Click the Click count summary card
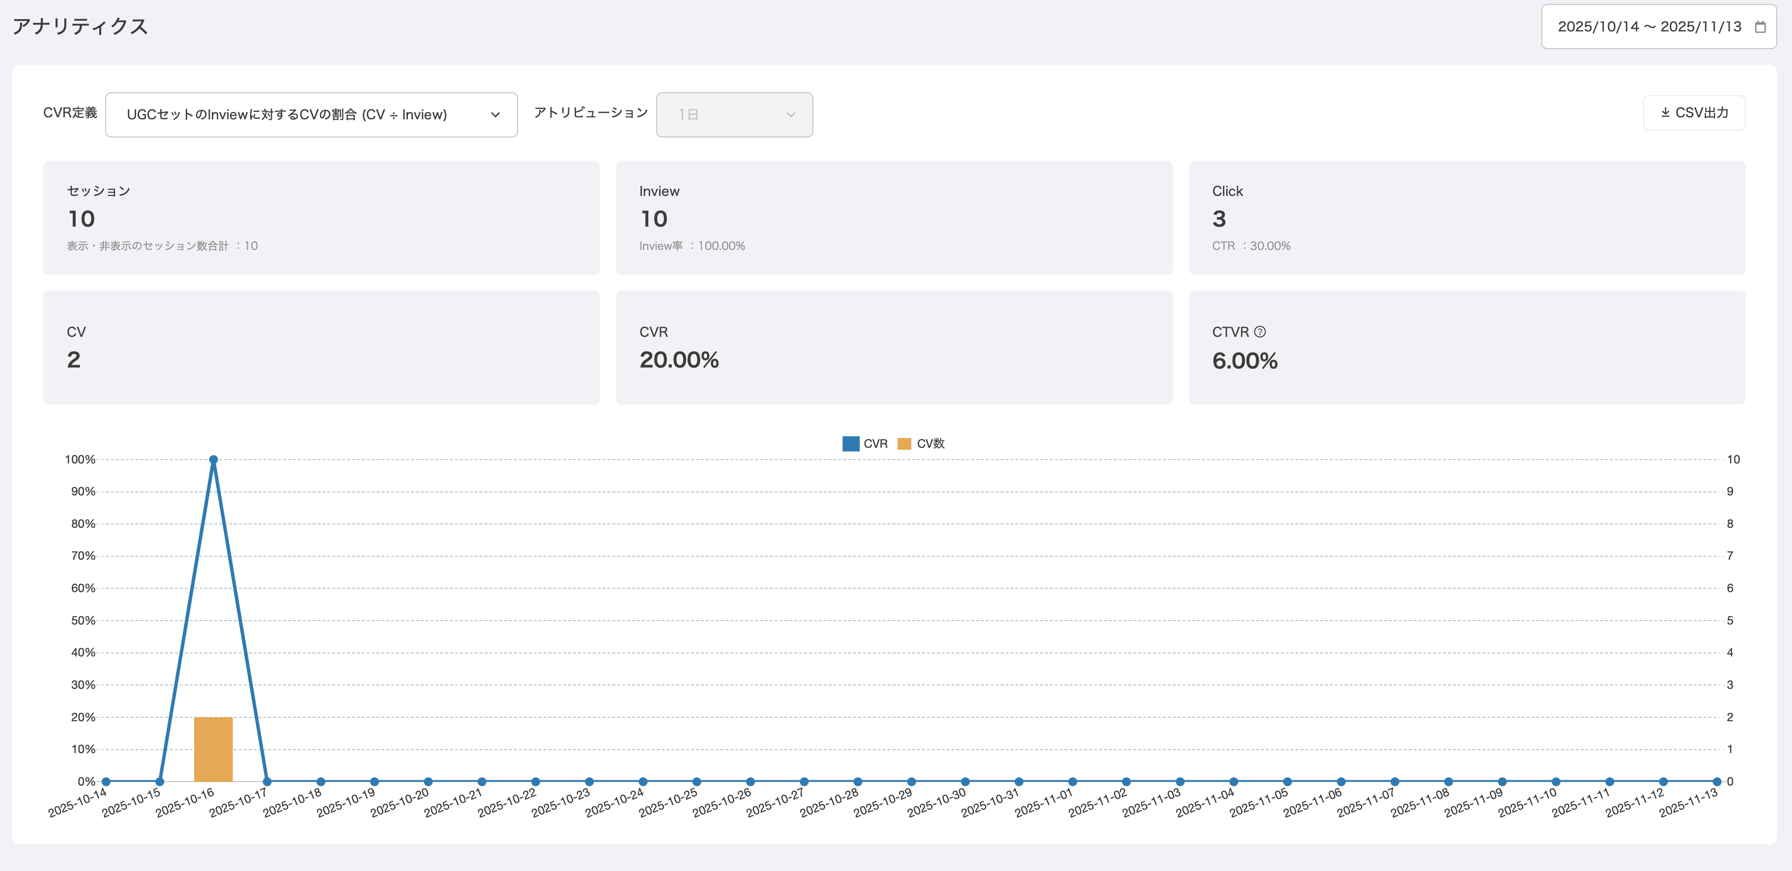Screen dimensions: 1792x871 click(x=1467, y=218)
